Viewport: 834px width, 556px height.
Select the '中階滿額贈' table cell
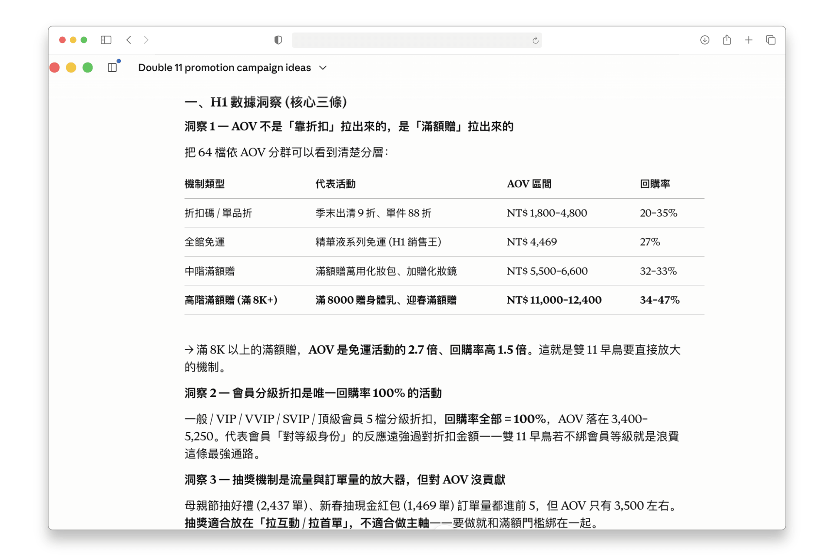[x=209, y=271]
